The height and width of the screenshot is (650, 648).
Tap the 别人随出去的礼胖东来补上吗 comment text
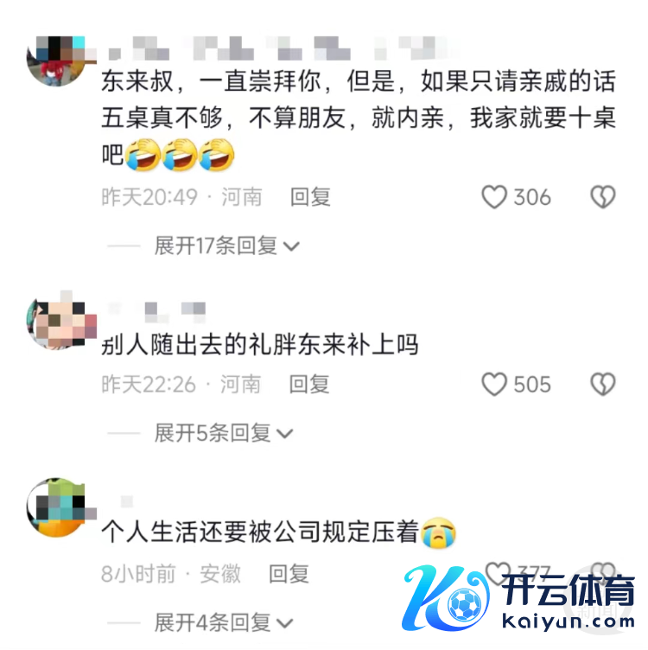(x=260, y=345)
